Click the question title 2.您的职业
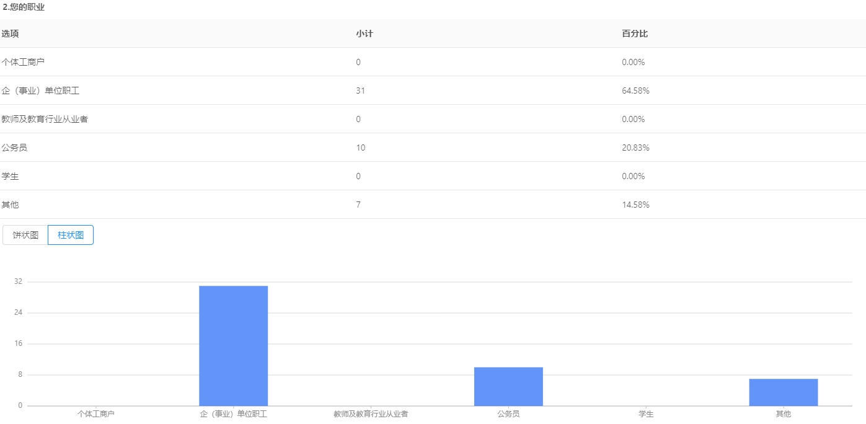Screen dimensions: 866x424 [x=23, y=7]
